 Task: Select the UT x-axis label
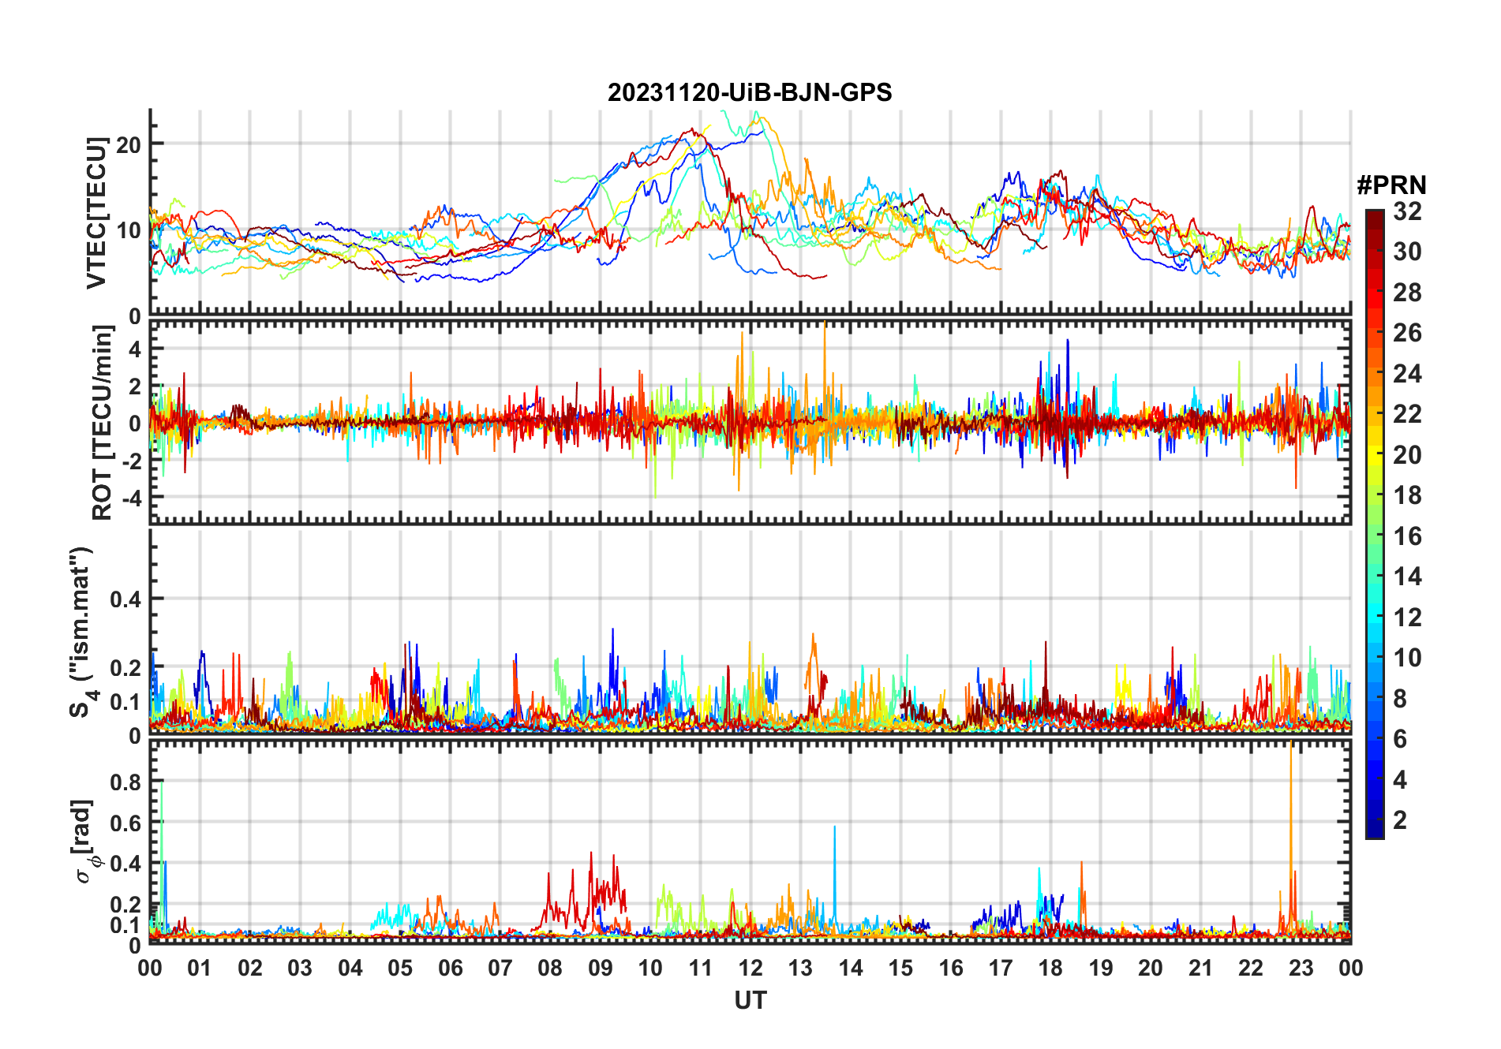(750, 1000)
